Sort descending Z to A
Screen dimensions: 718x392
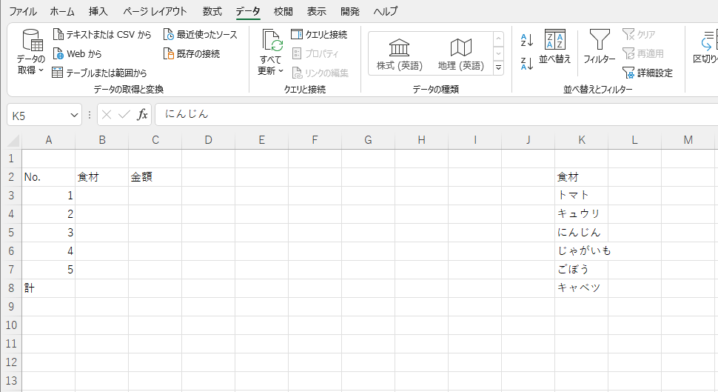pyautogui.click(x=526, y=63)
